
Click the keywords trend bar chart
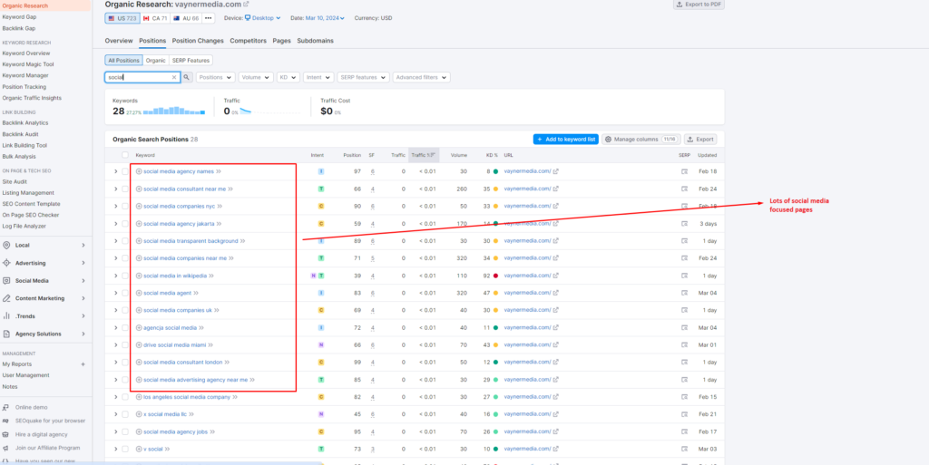(x=174, y=111)
